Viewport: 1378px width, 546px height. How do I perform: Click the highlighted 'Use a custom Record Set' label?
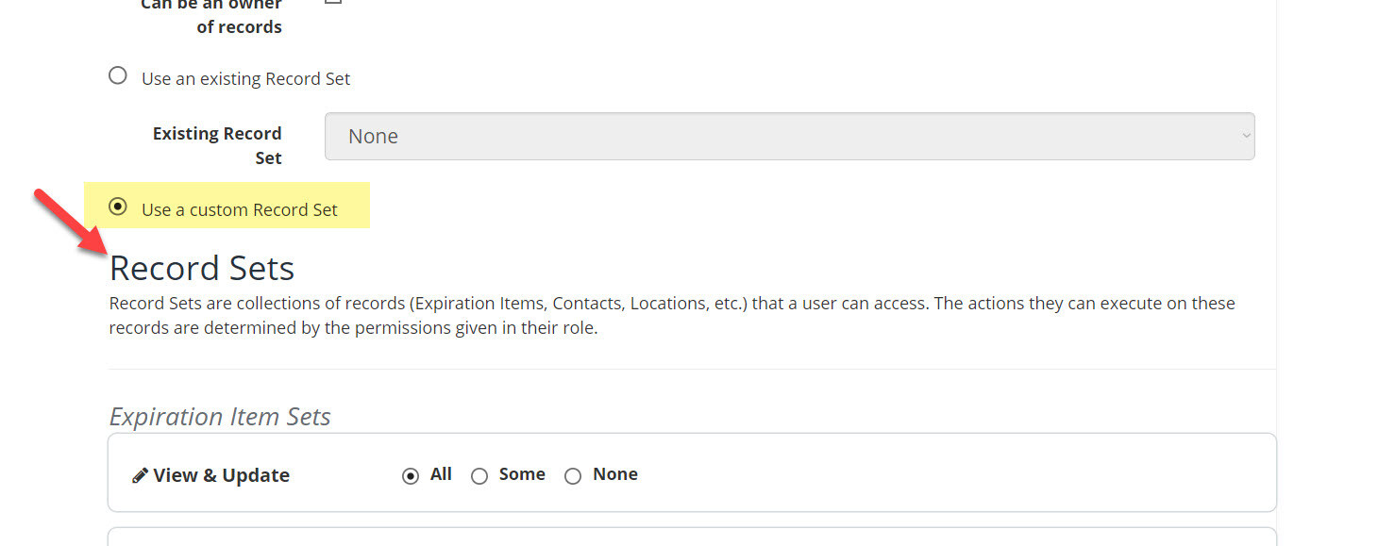point(240,209)
